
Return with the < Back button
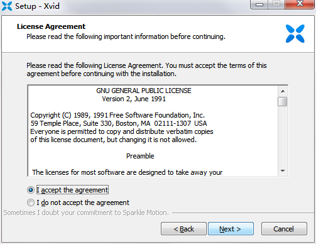(x=183, y=229)
